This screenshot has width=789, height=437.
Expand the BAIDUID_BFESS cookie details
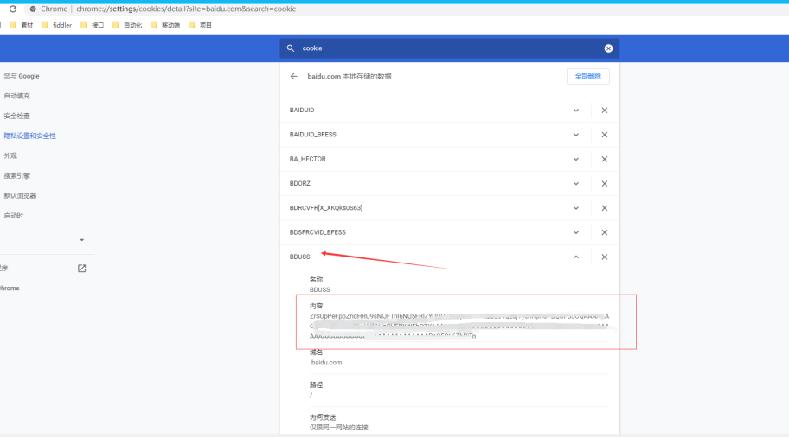(575, 135)
